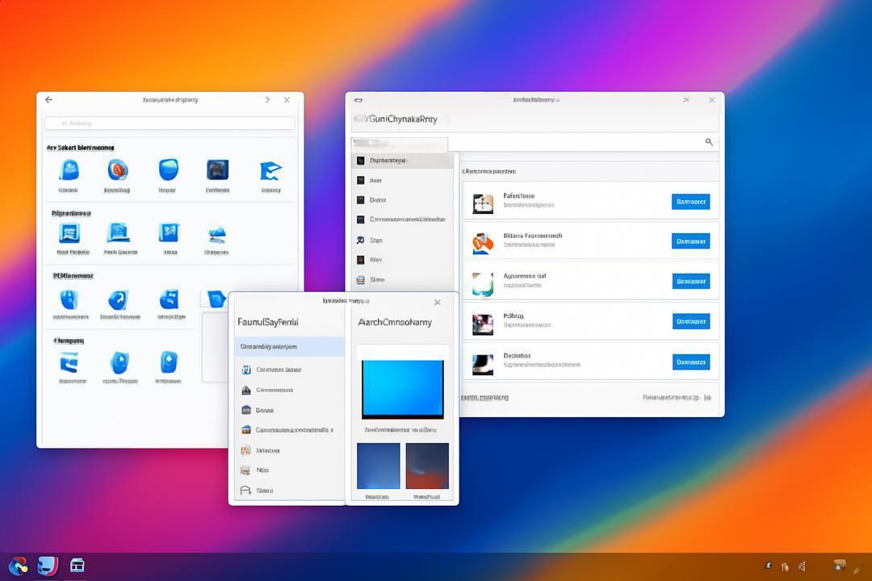Select the front dialog list item with the orange paint icon

point(290,450)
